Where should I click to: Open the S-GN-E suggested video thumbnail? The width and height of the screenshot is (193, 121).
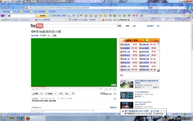pyautogui.click(x=127, y=95)
